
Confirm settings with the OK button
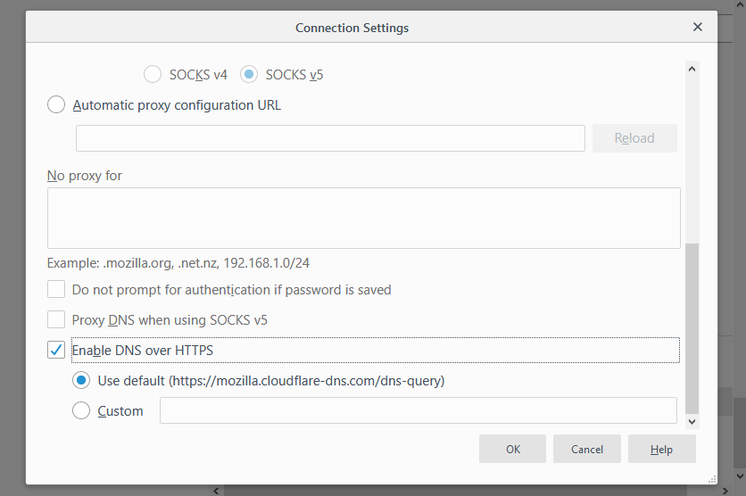(x=513, y=450)
